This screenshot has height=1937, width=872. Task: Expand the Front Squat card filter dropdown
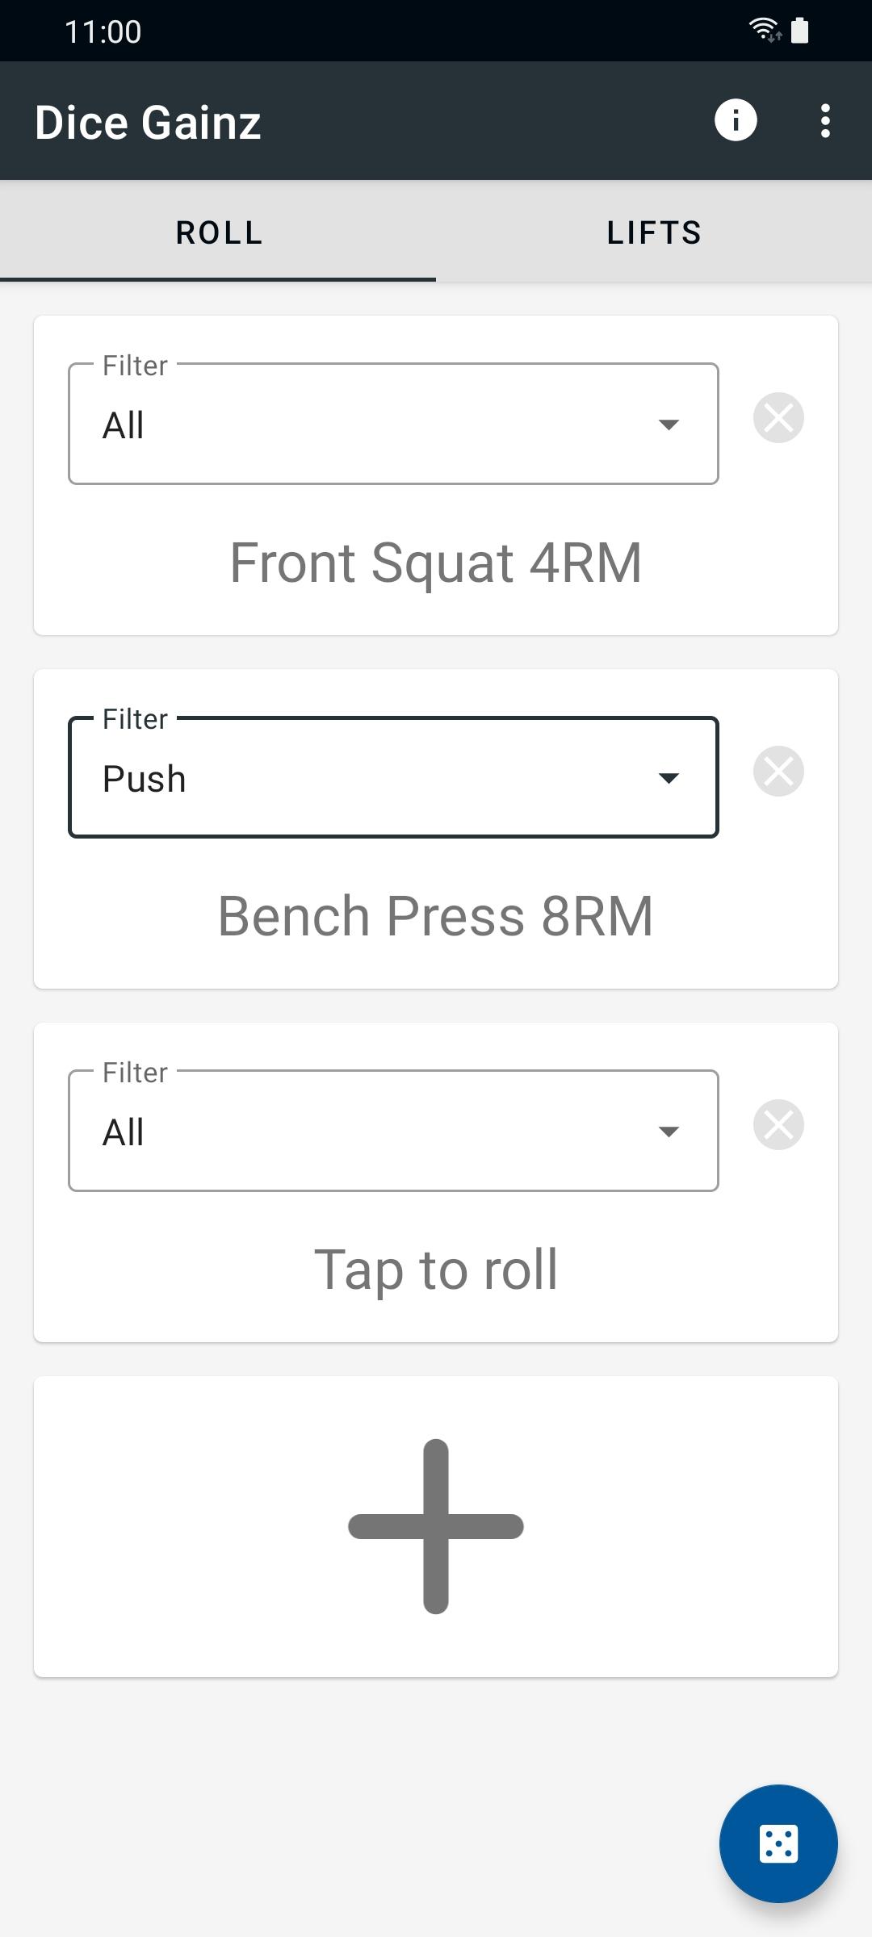point(393,425)
